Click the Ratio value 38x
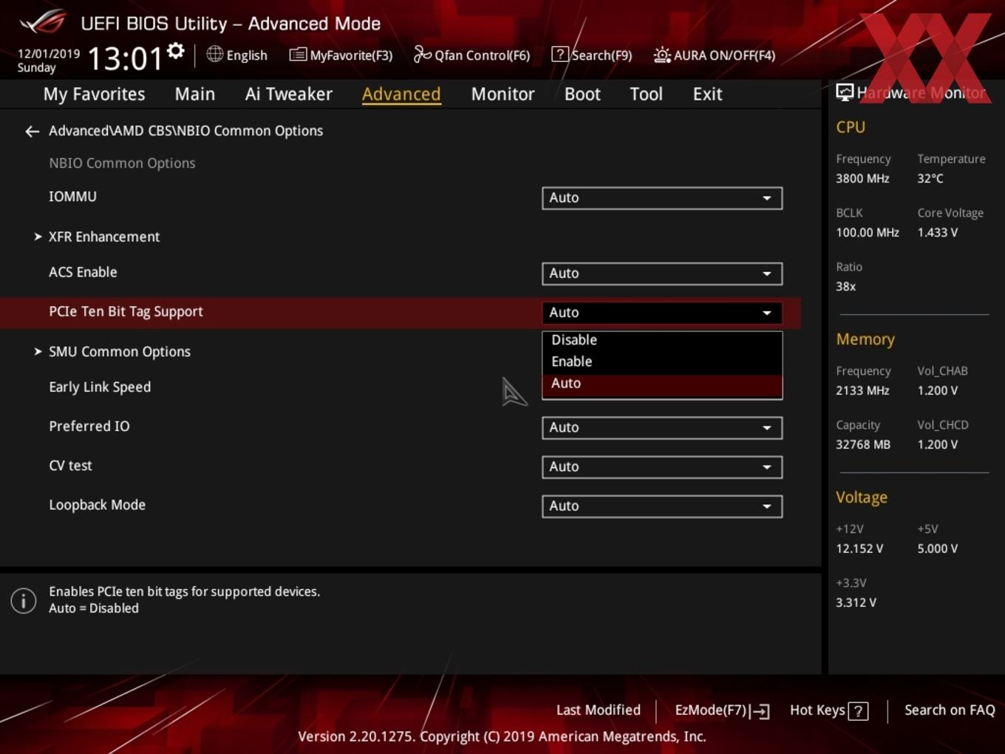Viewport: 1005px width, 754px height. pyautogui.click(x=846, y=287)
